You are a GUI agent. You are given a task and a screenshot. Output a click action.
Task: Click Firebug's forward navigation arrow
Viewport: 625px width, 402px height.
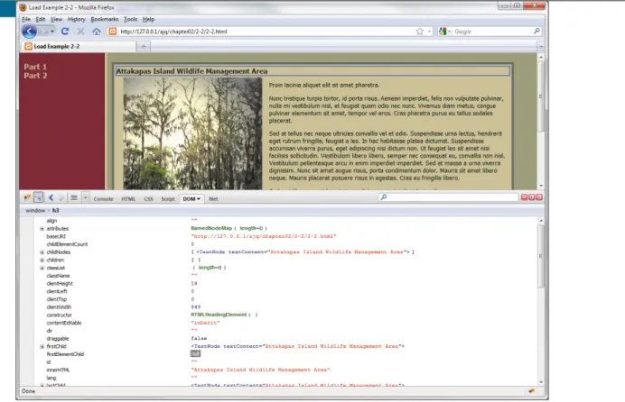[61, 197]
